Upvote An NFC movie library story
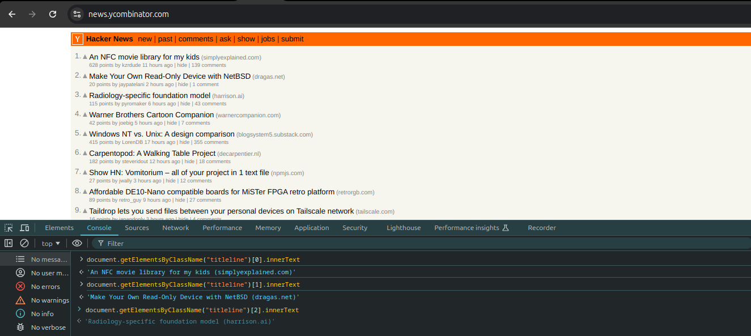The image size is (751, 336). point(85,57)
